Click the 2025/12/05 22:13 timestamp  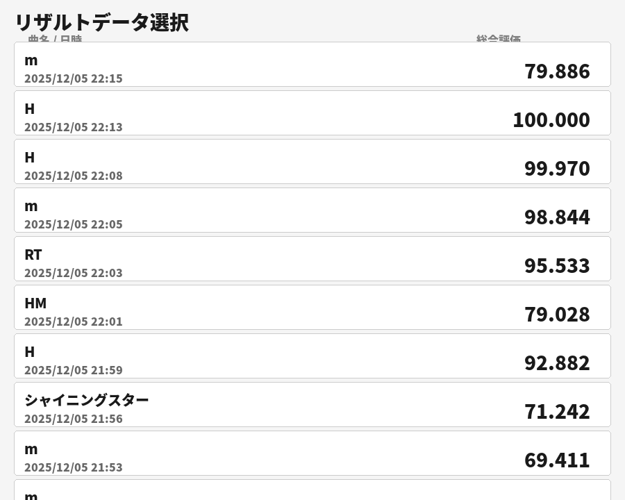point(74,127)
